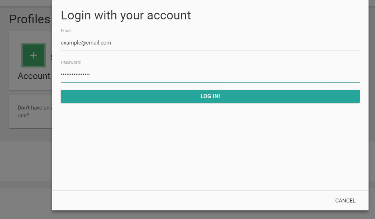
Task: Focus the Email input field
Action: (210, 43)
